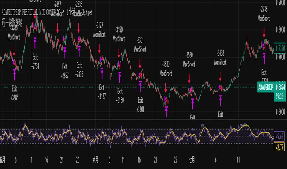Select the 週一普跌策略 strategy title
Viewport: 287px width, 169px height.
(12, 22)
